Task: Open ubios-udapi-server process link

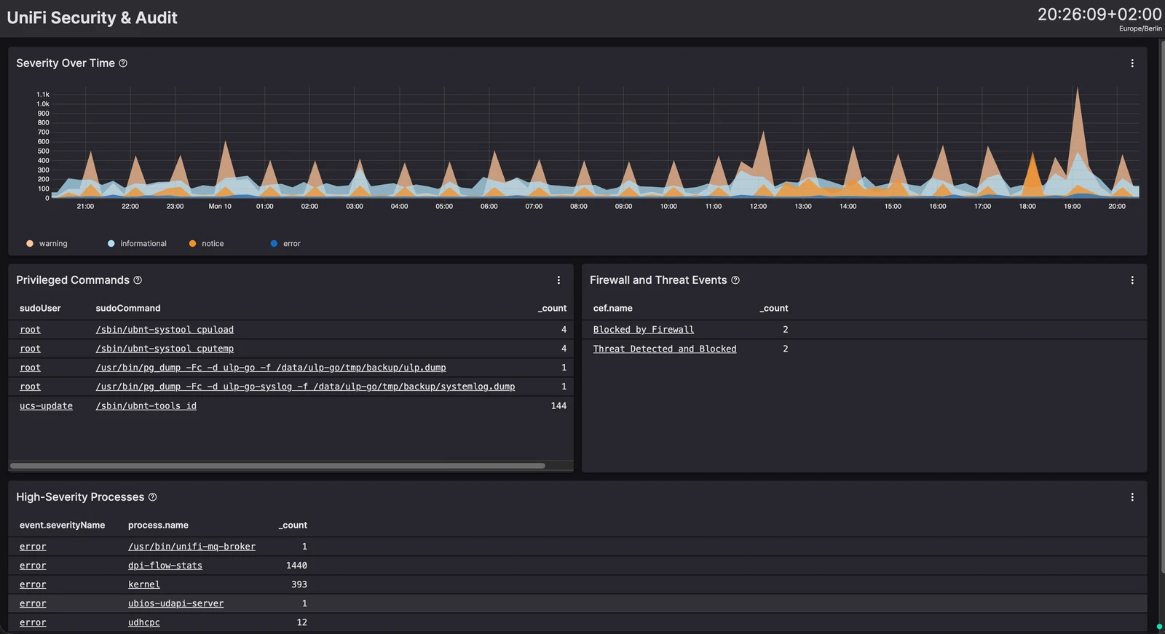Action: [175, 603]
